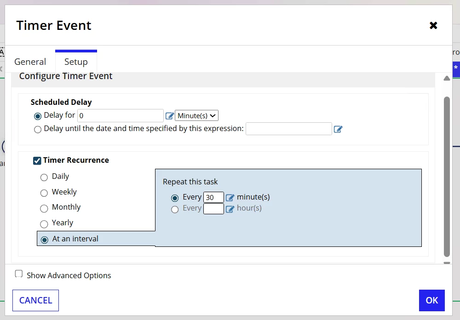460x320 pixels.
Task: Choose Daily recurrence option
Action: tap(44, 177)
